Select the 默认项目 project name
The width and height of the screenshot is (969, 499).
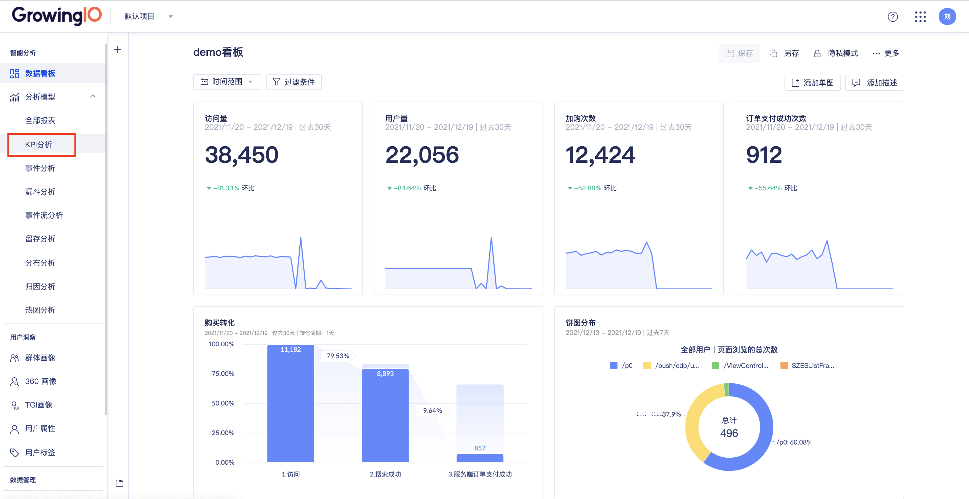[x=139, y=16]
